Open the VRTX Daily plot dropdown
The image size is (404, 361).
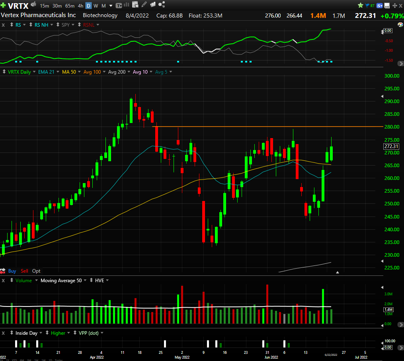point(34,72)
